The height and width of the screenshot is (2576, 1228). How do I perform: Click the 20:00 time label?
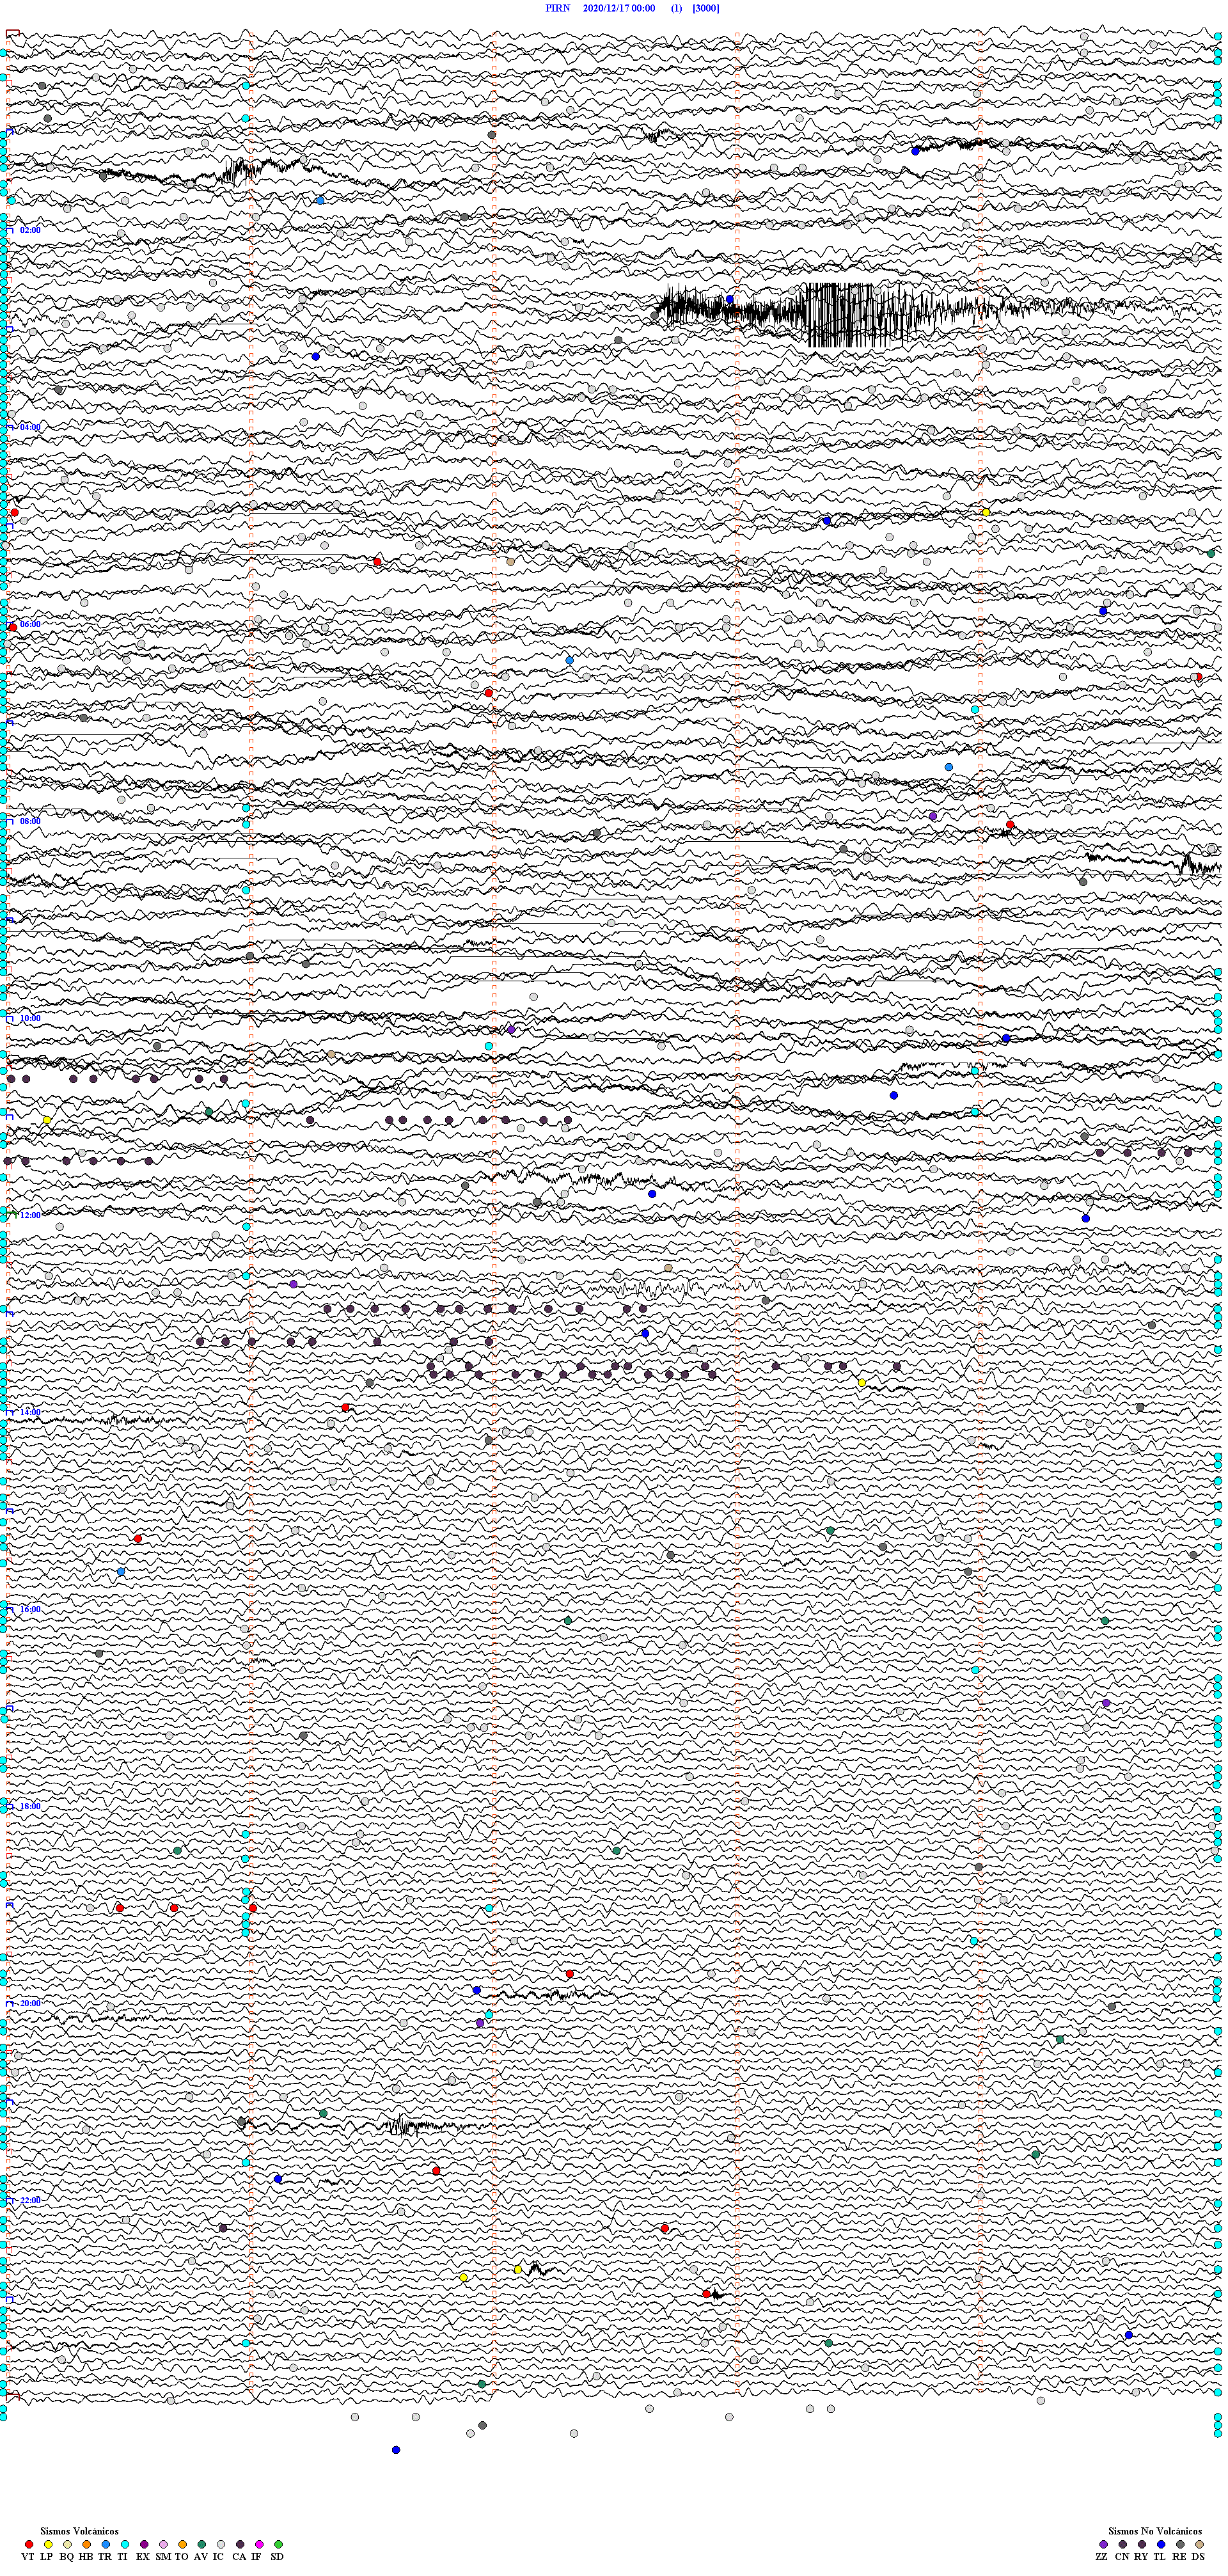click(x=30, y=2003)
